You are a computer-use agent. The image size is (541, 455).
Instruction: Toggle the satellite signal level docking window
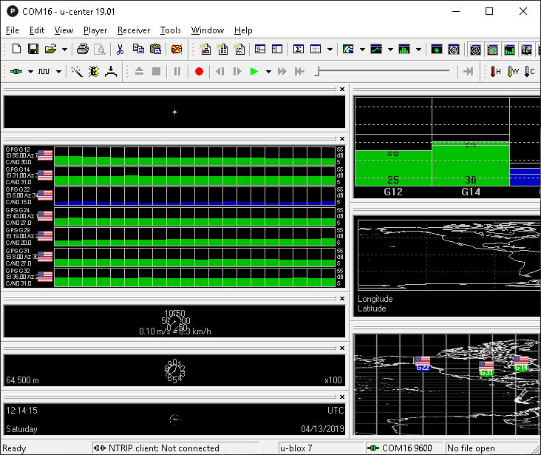(x=510, y=50)
